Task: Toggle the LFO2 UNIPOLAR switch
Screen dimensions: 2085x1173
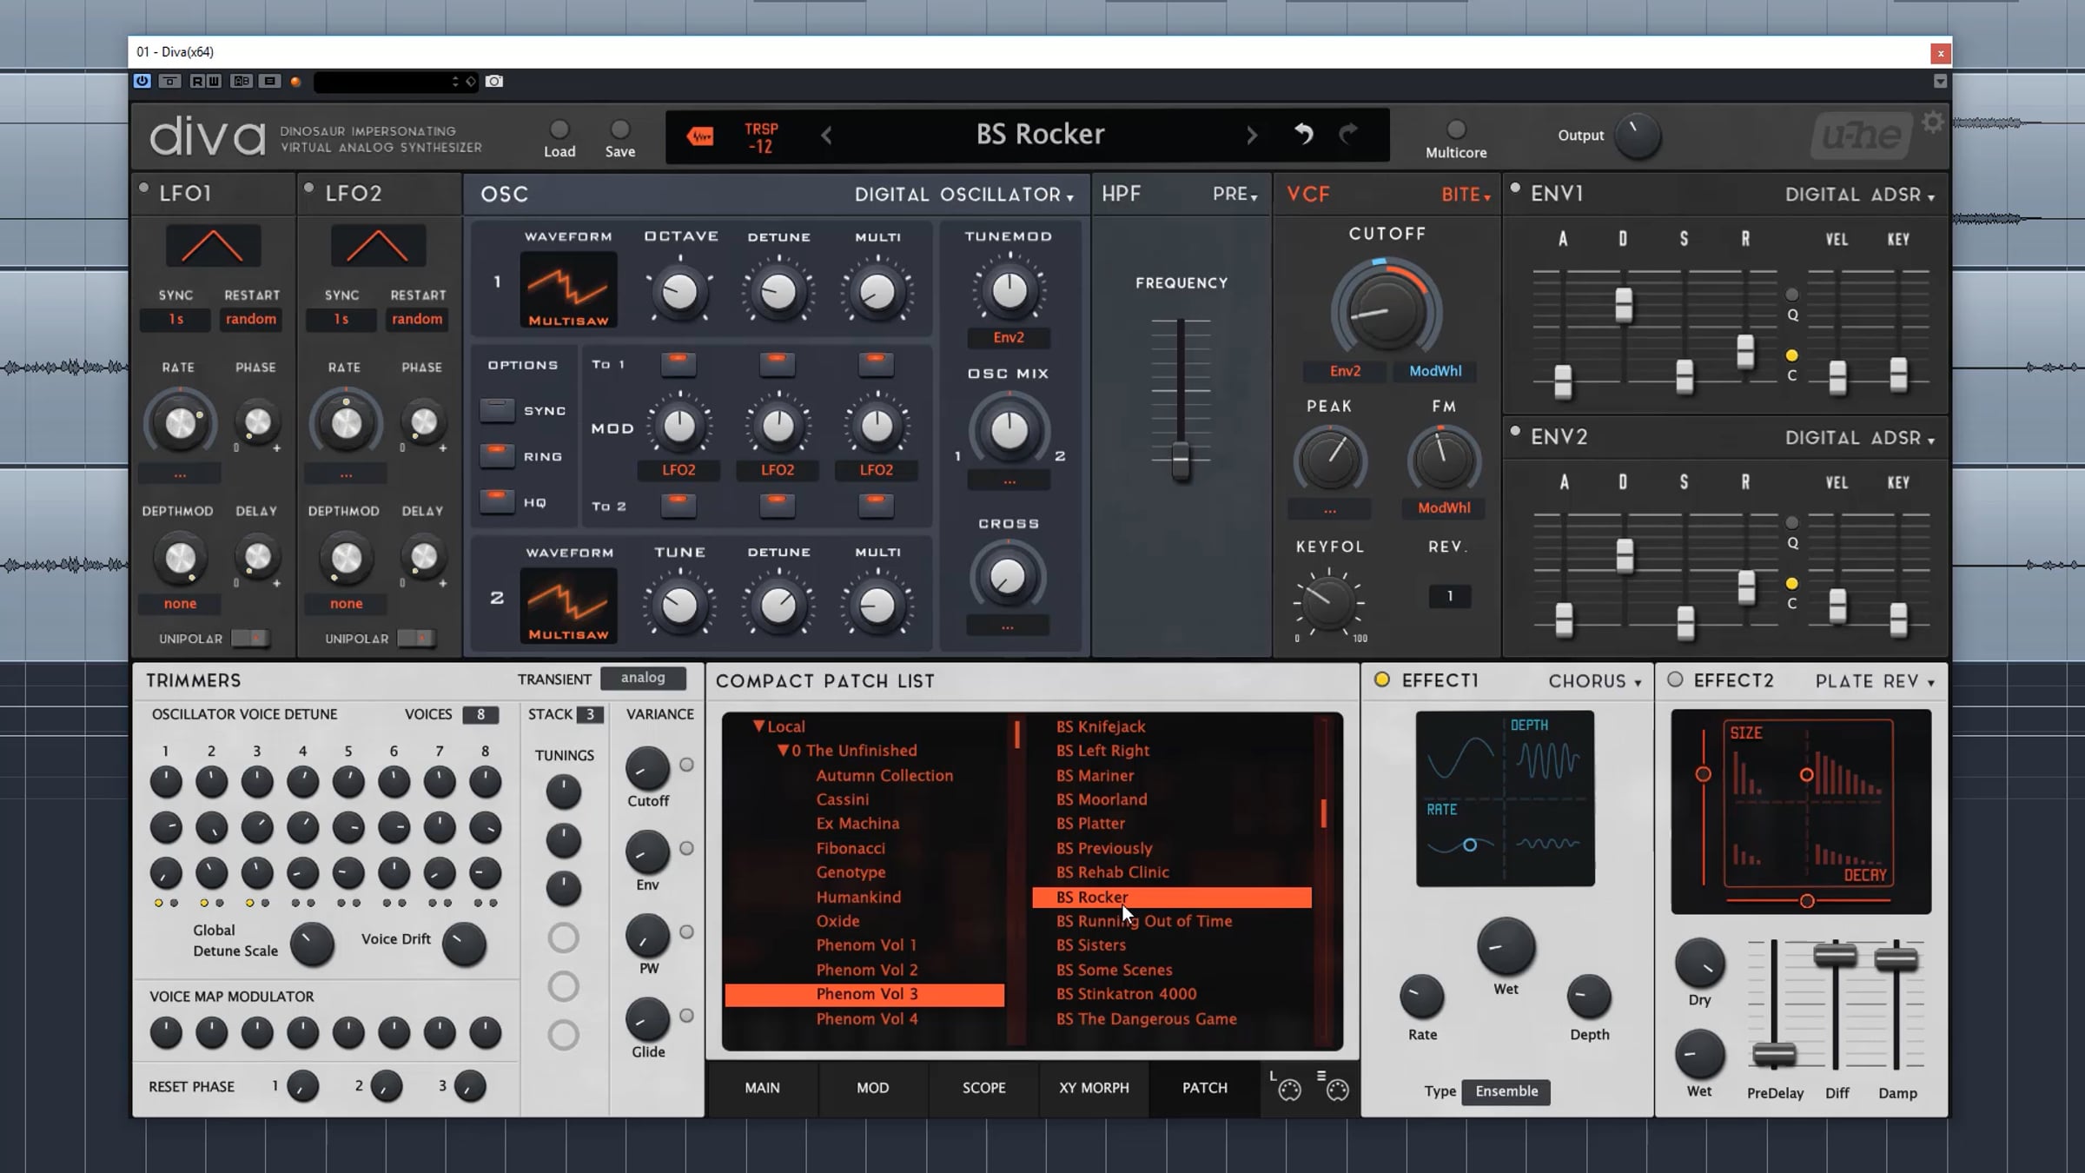Action: (416, 639)
